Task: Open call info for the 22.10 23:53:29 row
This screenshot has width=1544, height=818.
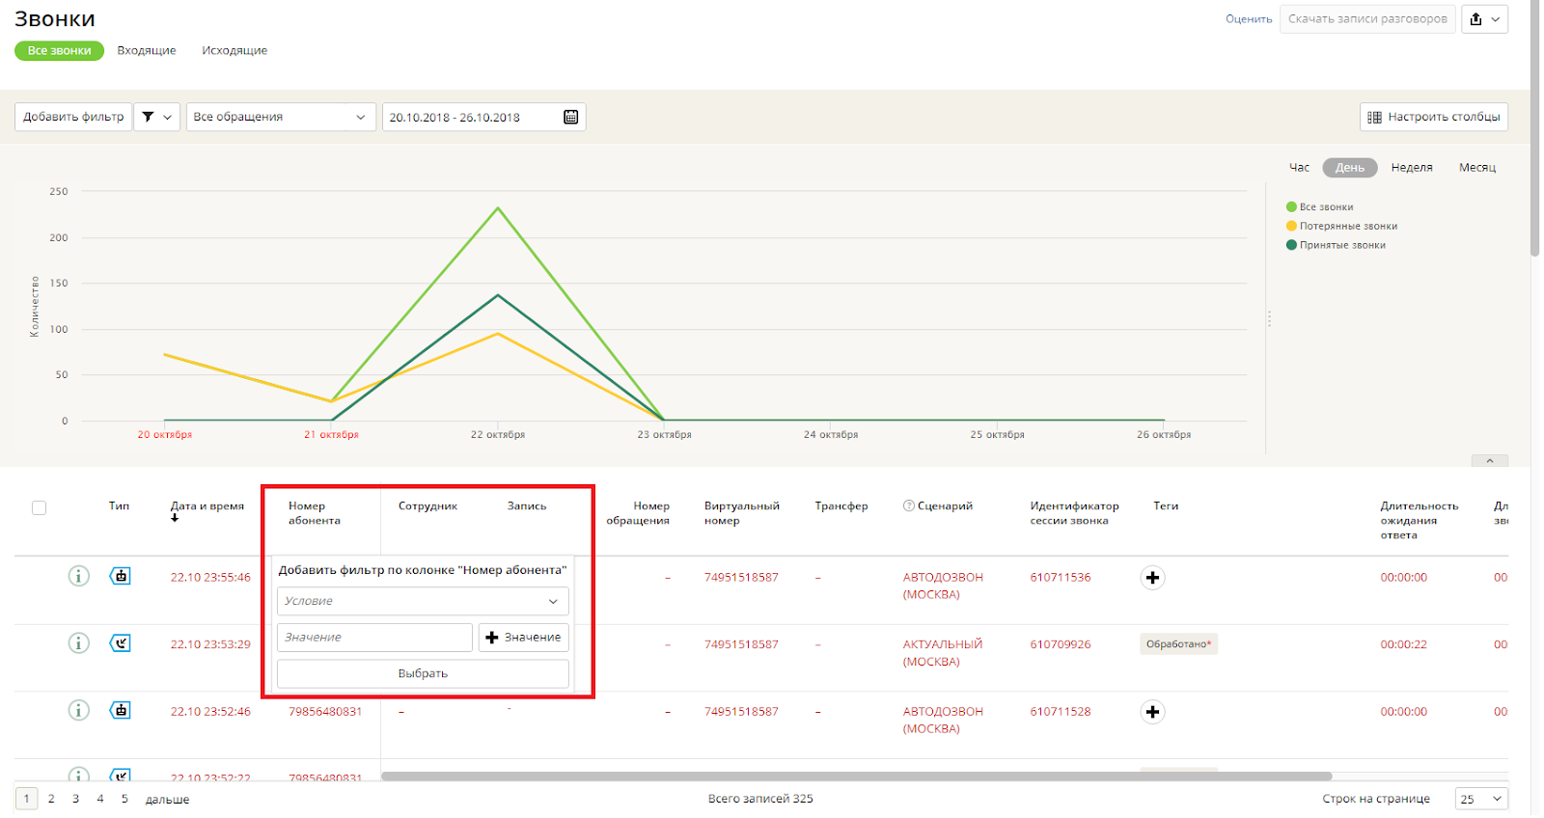Action: 79,643
